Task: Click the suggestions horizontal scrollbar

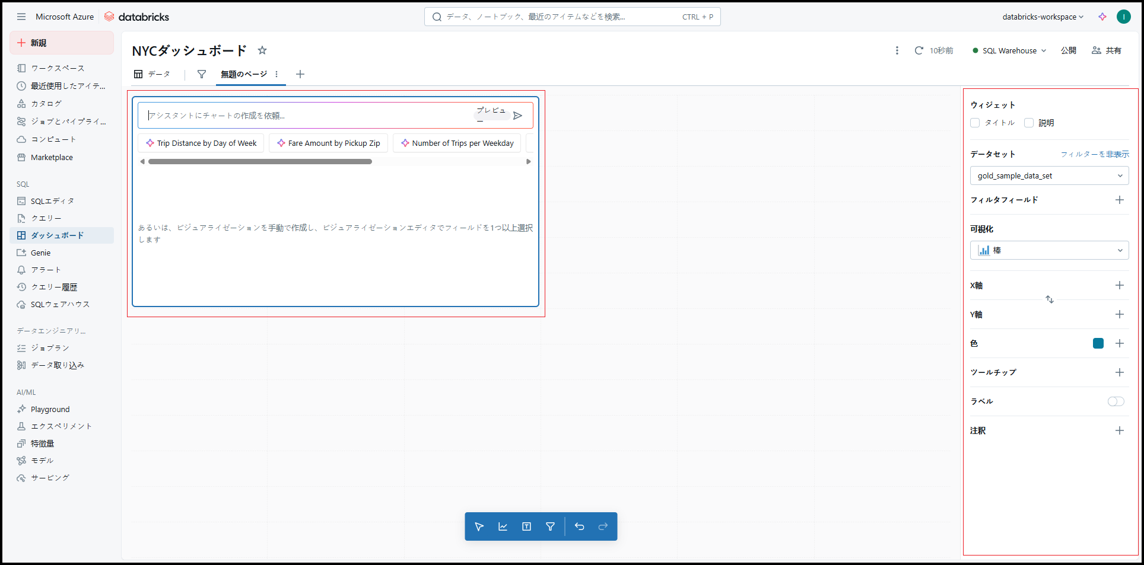Action: pos(260,161)
